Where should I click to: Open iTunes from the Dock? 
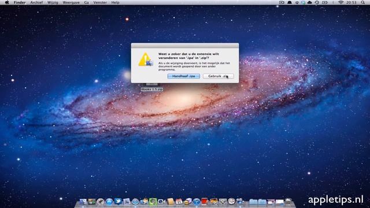tap(197, 202)
